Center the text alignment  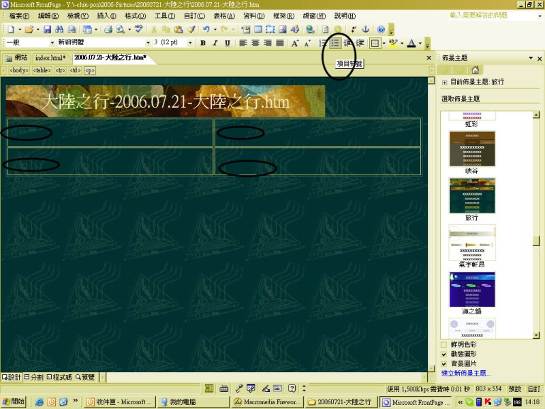255,43
